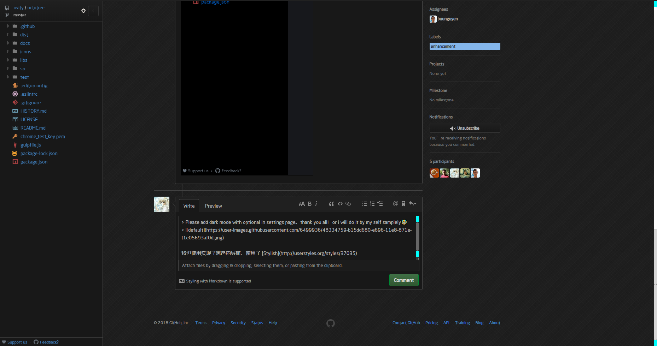This screenshot has height=346, width=657.
Task: Insert a task list
Action: click(x=380, y=204)
